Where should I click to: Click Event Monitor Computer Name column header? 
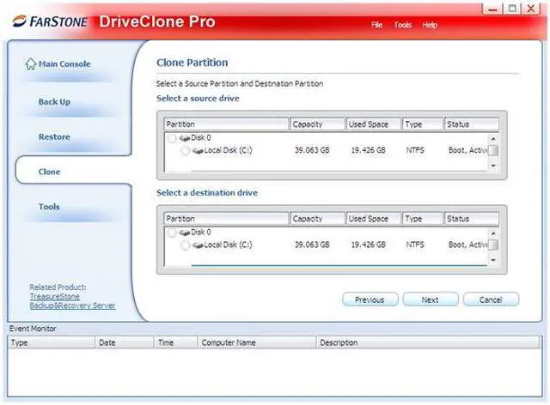point(257,342)
